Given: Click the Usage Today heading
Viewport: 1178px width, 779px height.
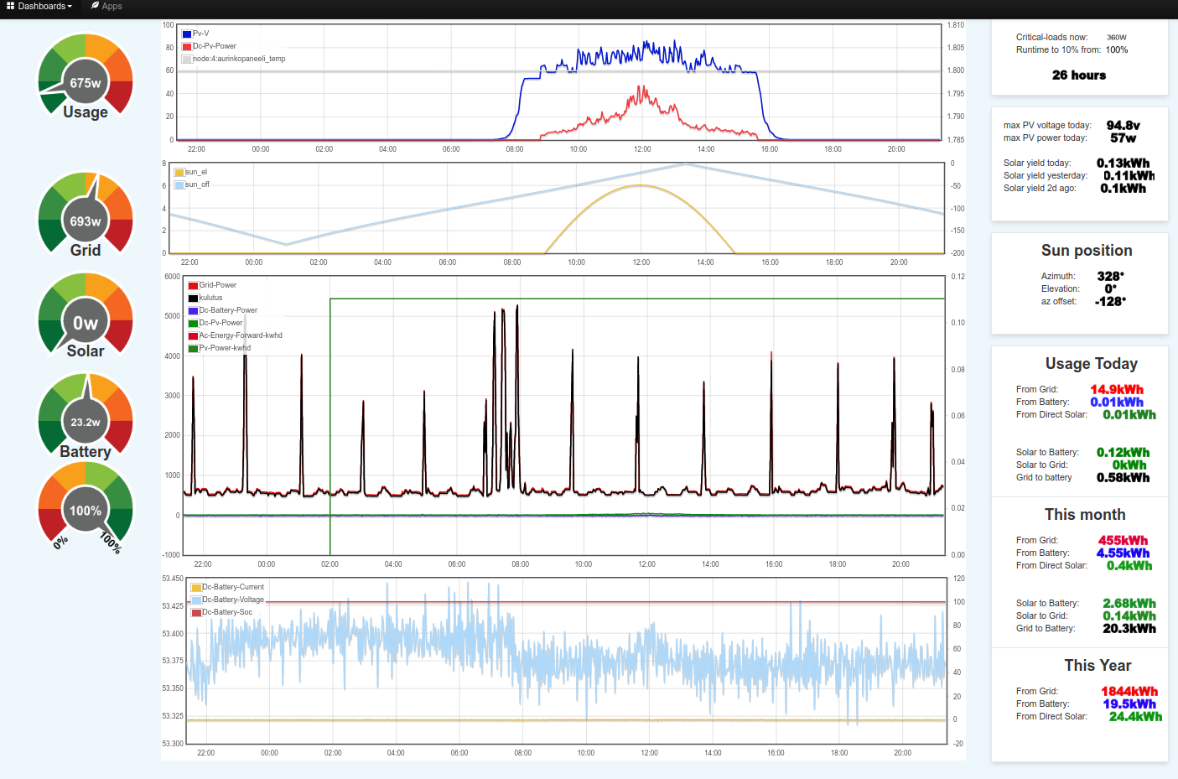Looking at the screenshot, I should [x=1091, y=364].
